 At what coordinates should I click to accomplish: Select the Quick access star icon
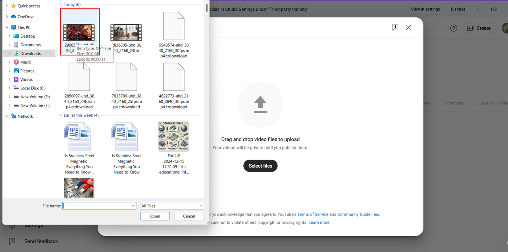click(13, 6)
